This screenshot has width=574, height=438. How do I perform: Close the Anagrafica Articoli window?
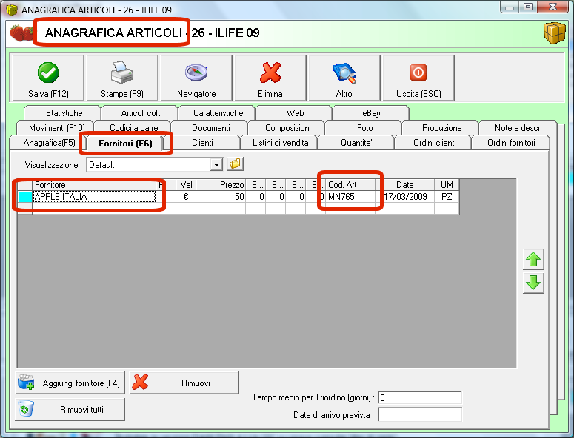pos(553,7)
